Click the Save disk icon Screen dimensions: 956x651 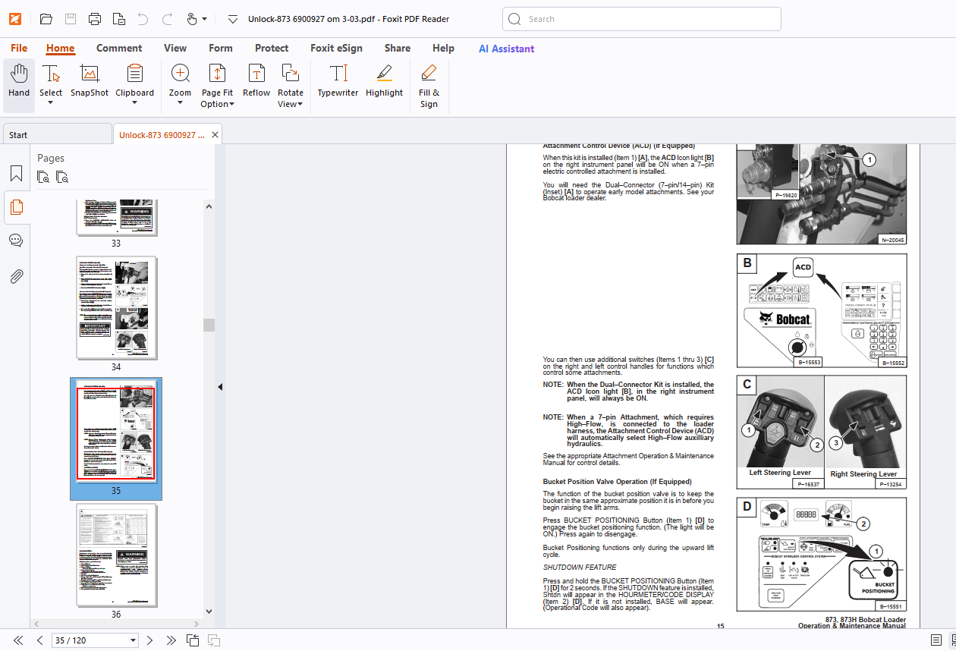(x=70, y=19)
